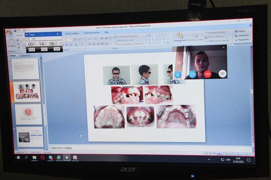Click the save icon in quick access toolbar
This screenshot has height=180, width=271.
pyautogui.click(x=15, y=30)
